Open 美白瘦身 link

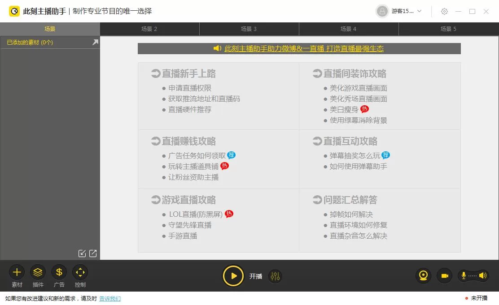click(344, 110)
